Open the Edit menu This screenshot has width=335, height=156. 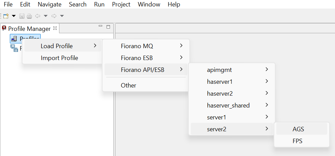[25, 4]
